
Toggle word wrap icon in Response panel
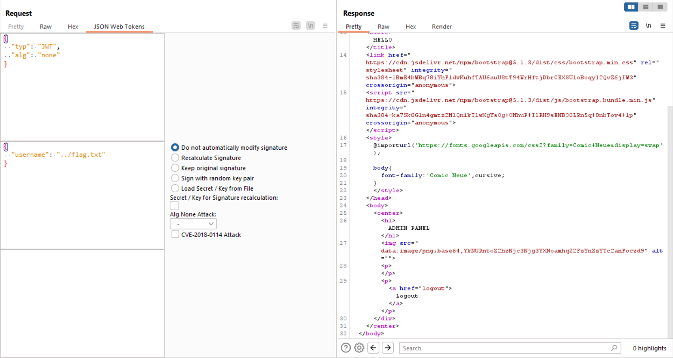coord(634,26)
